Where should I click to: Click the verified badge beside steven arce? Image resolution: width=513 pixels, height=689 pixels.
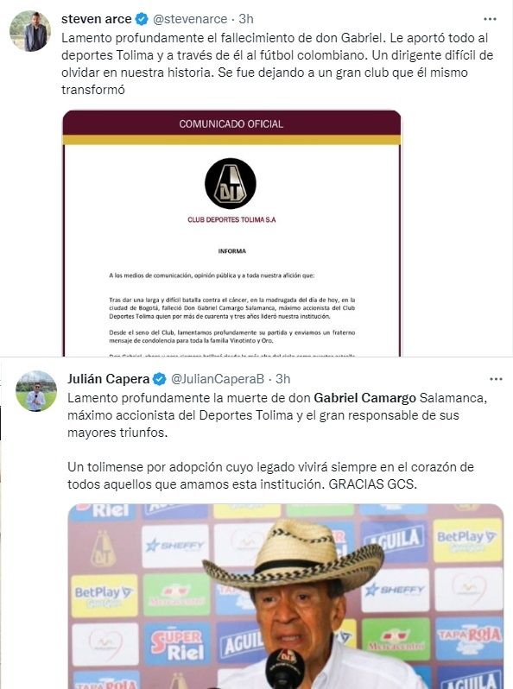pos(142,19)
